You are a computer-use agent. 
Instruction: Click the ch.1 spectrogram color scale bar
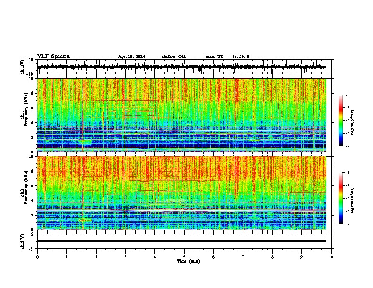click(341, 120)
